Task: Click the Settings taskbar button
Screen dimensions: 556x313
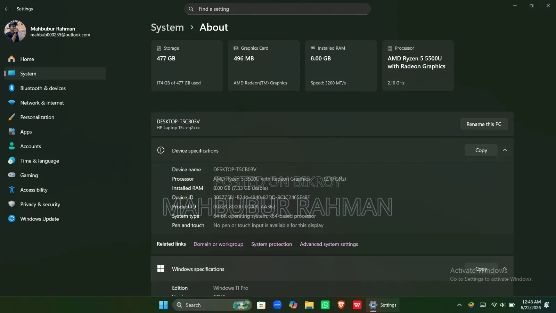Action: (383, 305)
